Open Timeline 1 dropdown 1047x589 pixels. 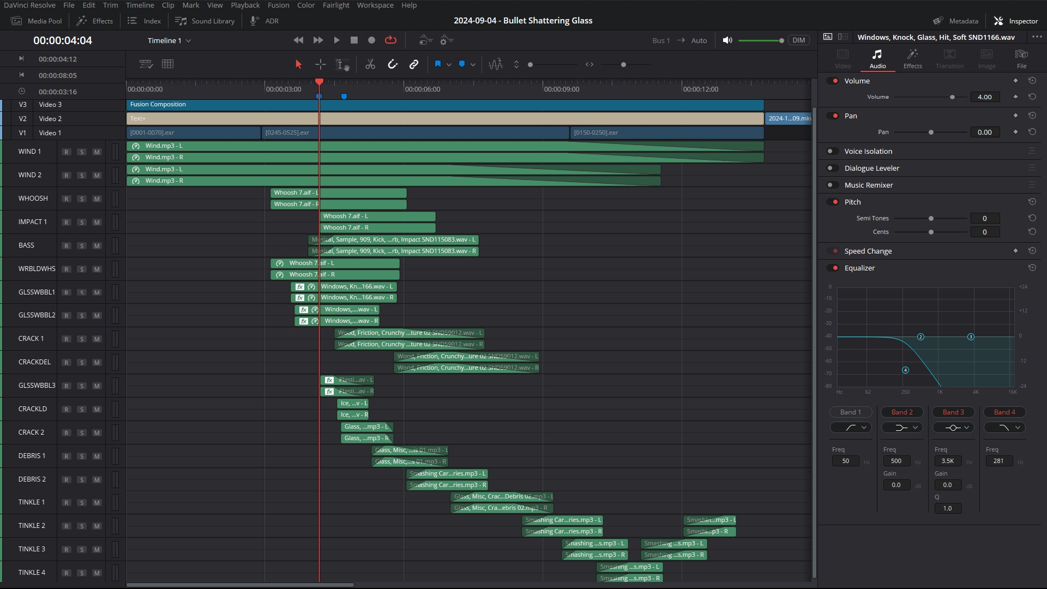(169, 40)
